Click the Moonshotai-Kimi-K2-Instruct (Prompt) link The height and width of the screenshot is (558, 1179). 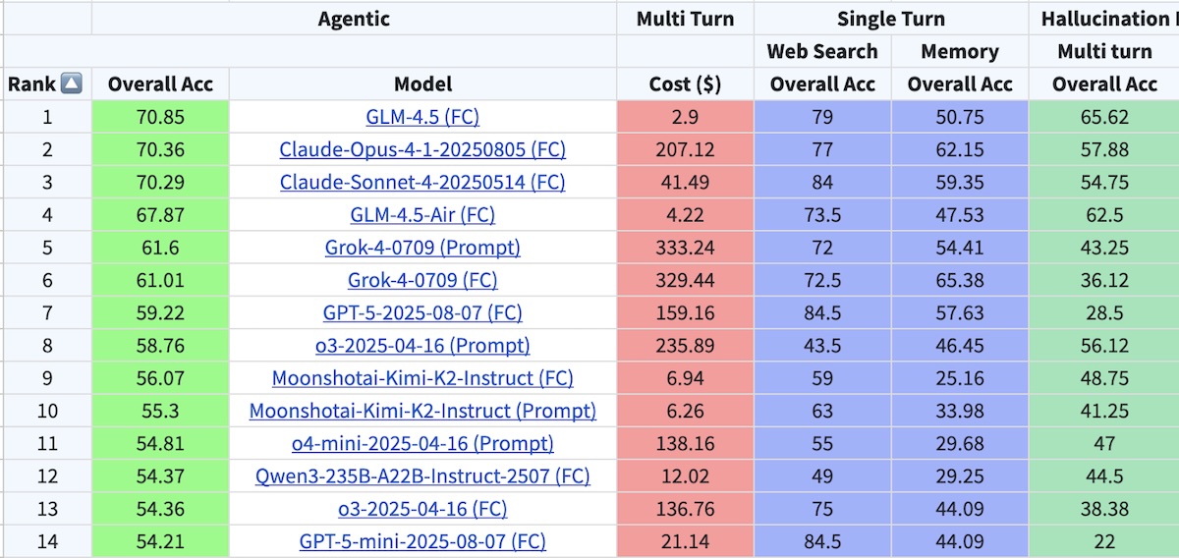coord(422,411)
